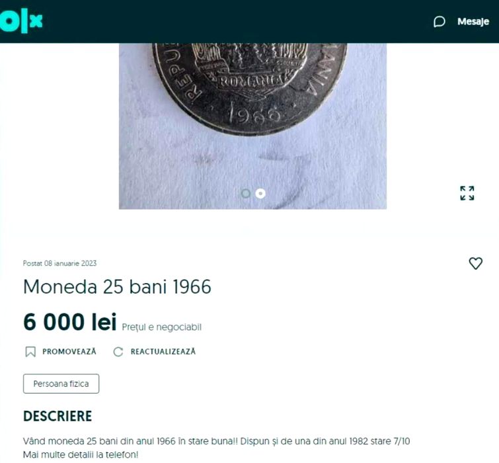Click the Persoana fizica button
This screenshot has height=463, width=499.
(x=61, y=384)
